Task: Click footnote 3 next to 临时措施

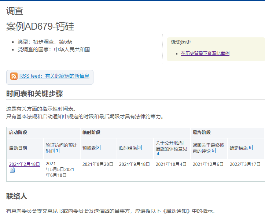Action: (139, 148)
